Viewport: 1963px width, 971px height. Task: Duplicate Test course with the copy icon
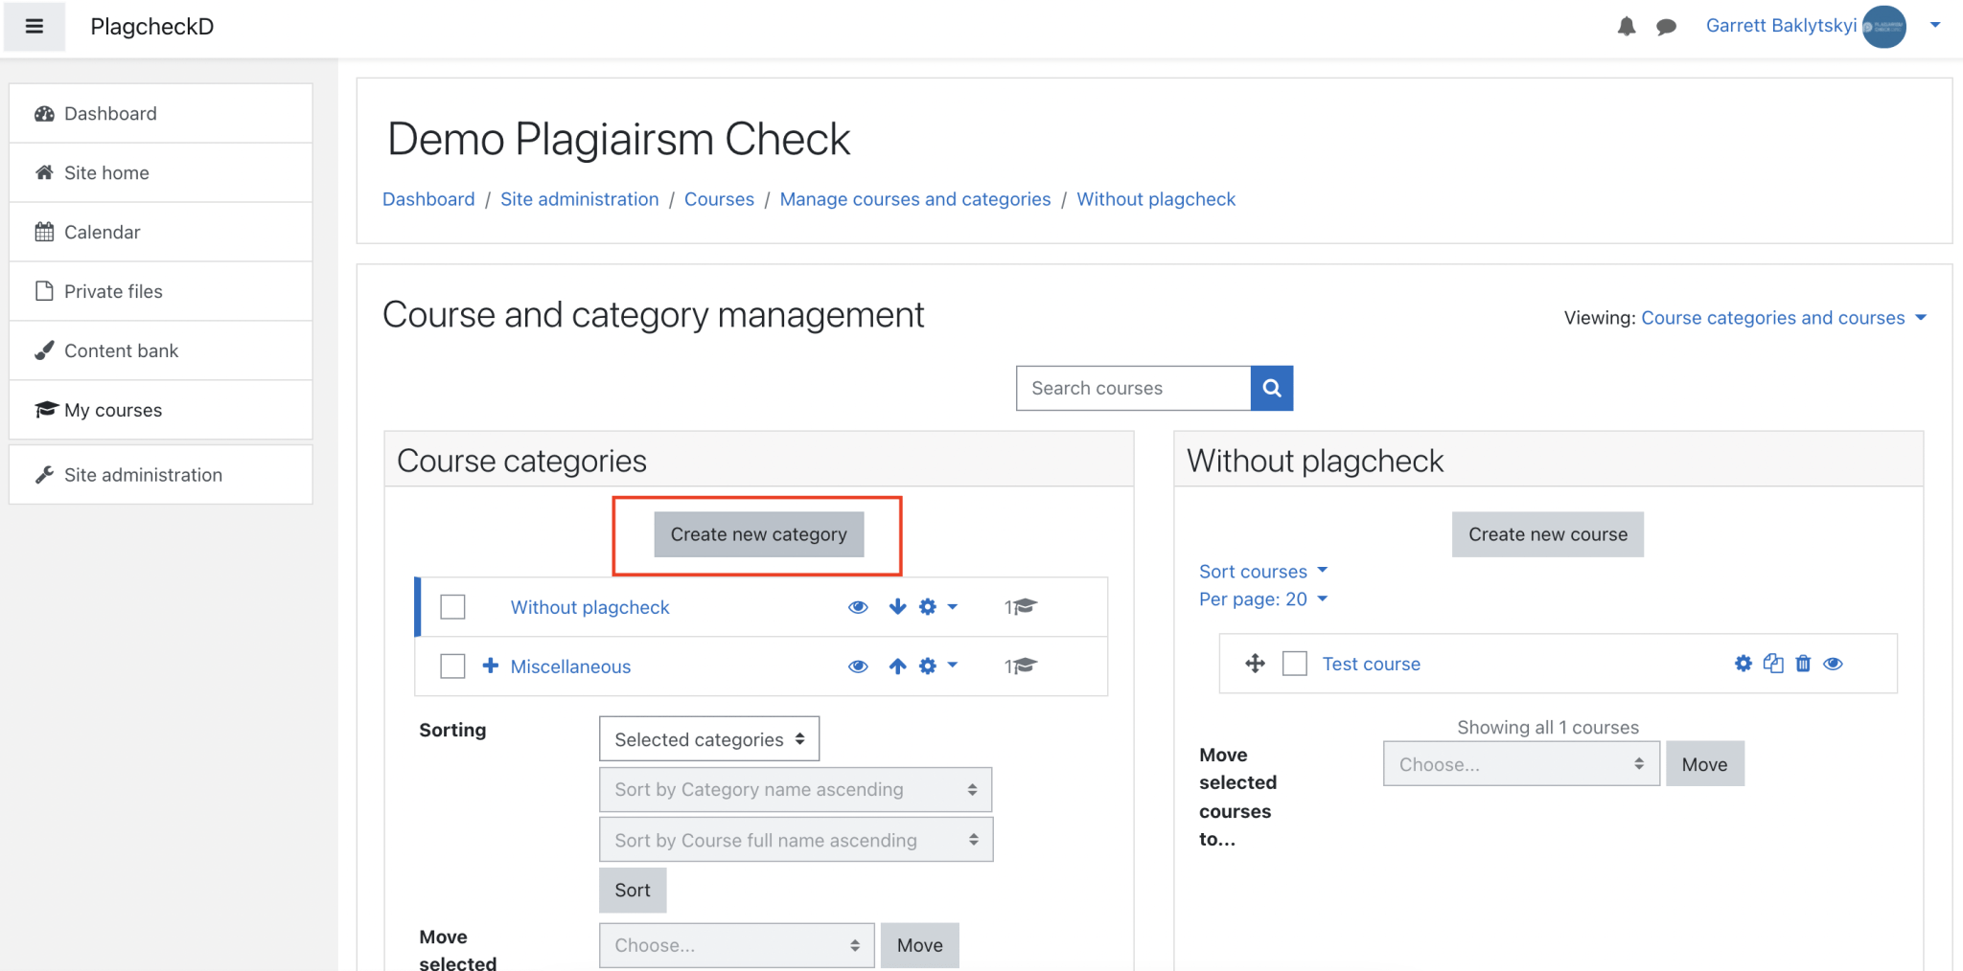coord(1772,663)
